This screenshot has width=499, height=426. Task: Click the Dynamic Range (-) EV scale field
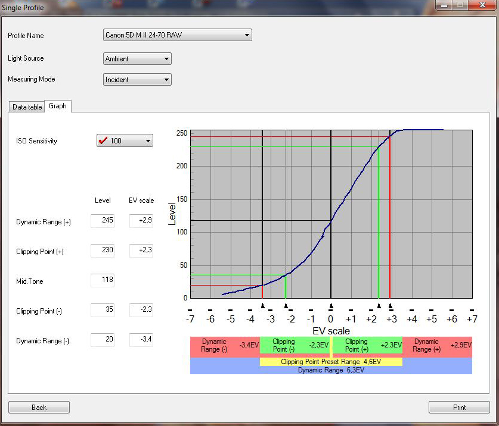click(x=141, y=340)
